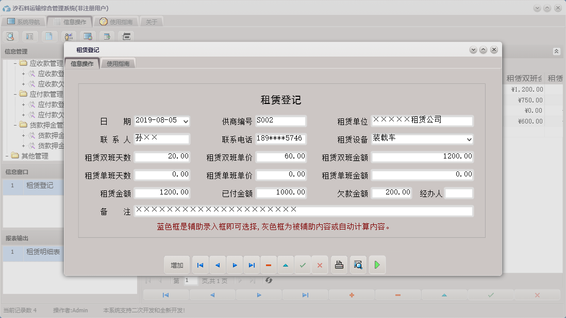566x318 pixels.
Task: Cancel edits with the red X icon
Action: point(320,264)
